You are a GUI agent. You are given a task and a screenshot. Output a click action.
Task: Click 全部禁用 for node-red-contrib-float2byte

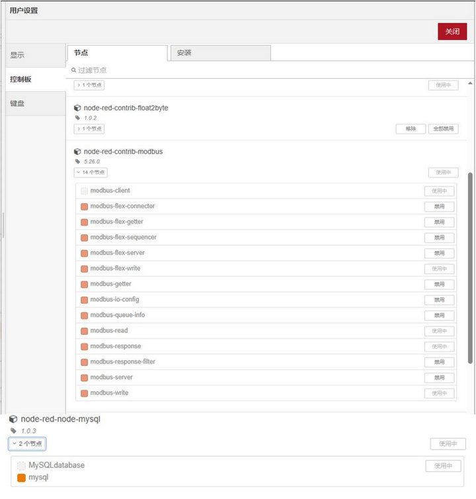click(443, 129)
